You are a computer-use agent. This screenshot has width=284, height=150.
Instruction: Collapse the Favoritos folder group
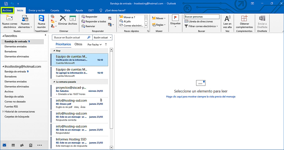[x=3, y=36]
